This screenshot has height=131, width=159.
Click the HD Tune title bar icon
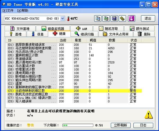4,4
